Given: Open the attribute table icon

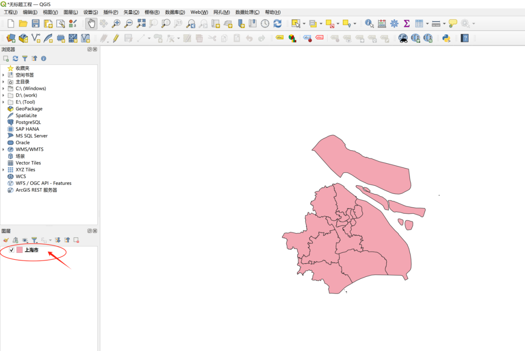Looking at the screenshot, I should coord(419,24).
